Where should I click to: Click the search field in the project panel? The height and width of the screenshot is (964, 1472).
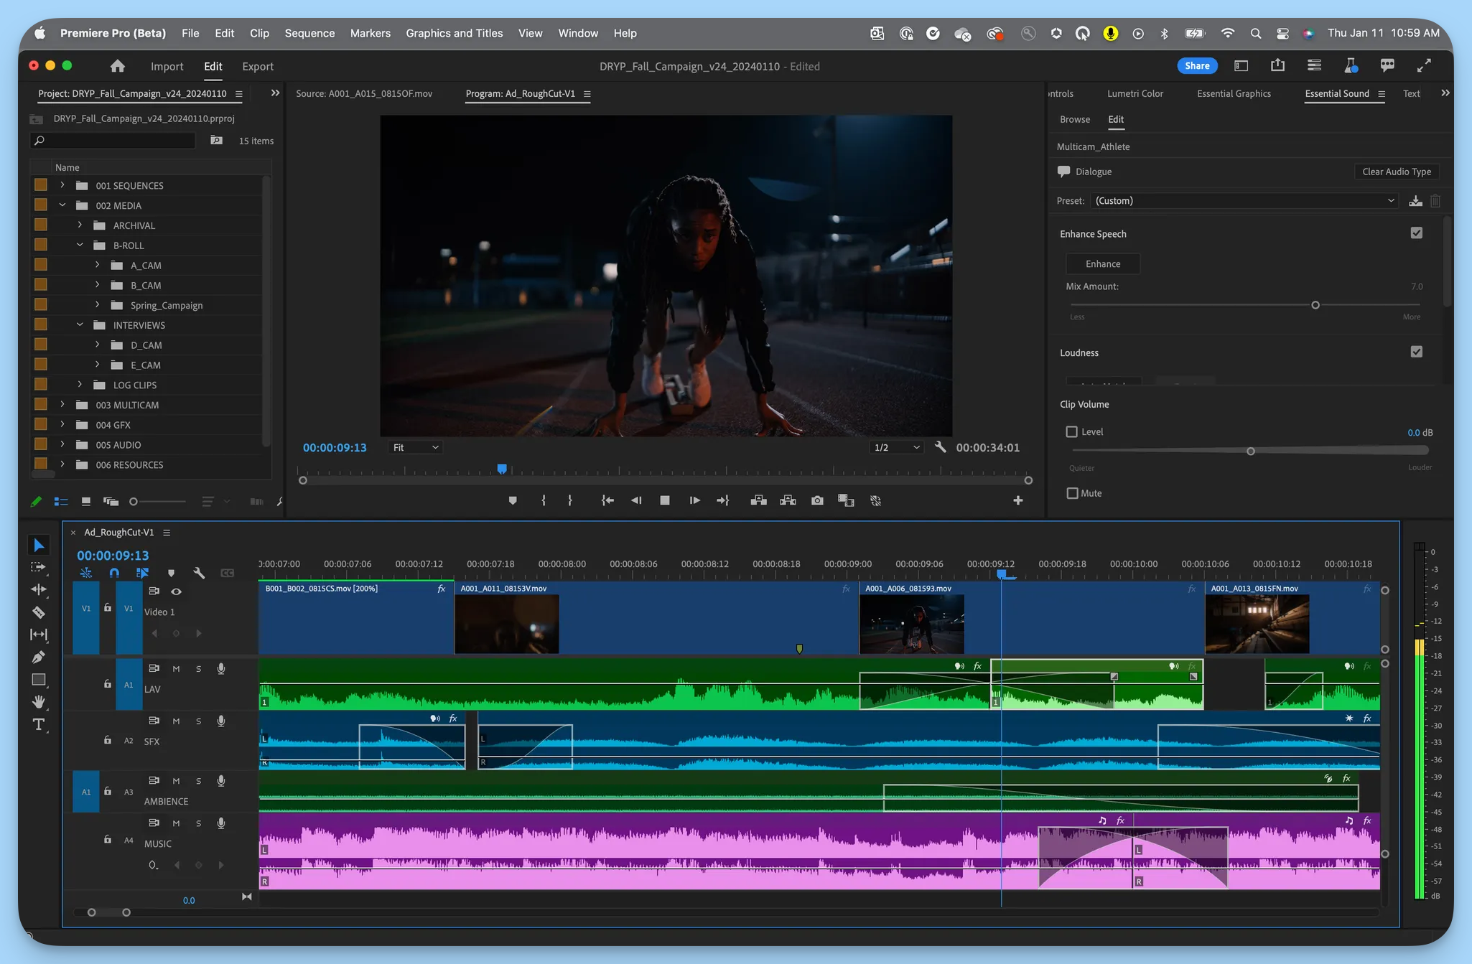point(113,141)
